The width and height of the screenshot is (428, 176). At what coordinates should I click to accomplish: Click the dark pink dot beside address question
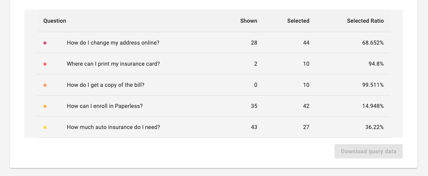pos(45,43)
